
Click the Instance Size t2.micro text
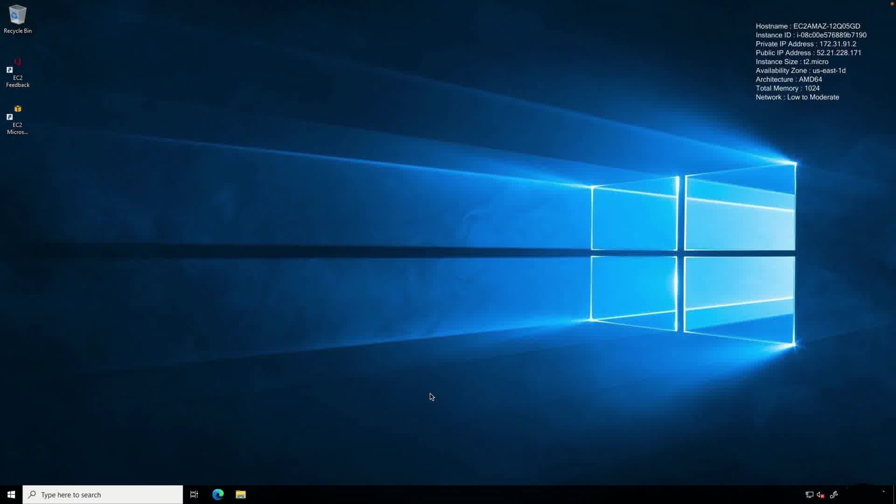(x=792, y=62)
